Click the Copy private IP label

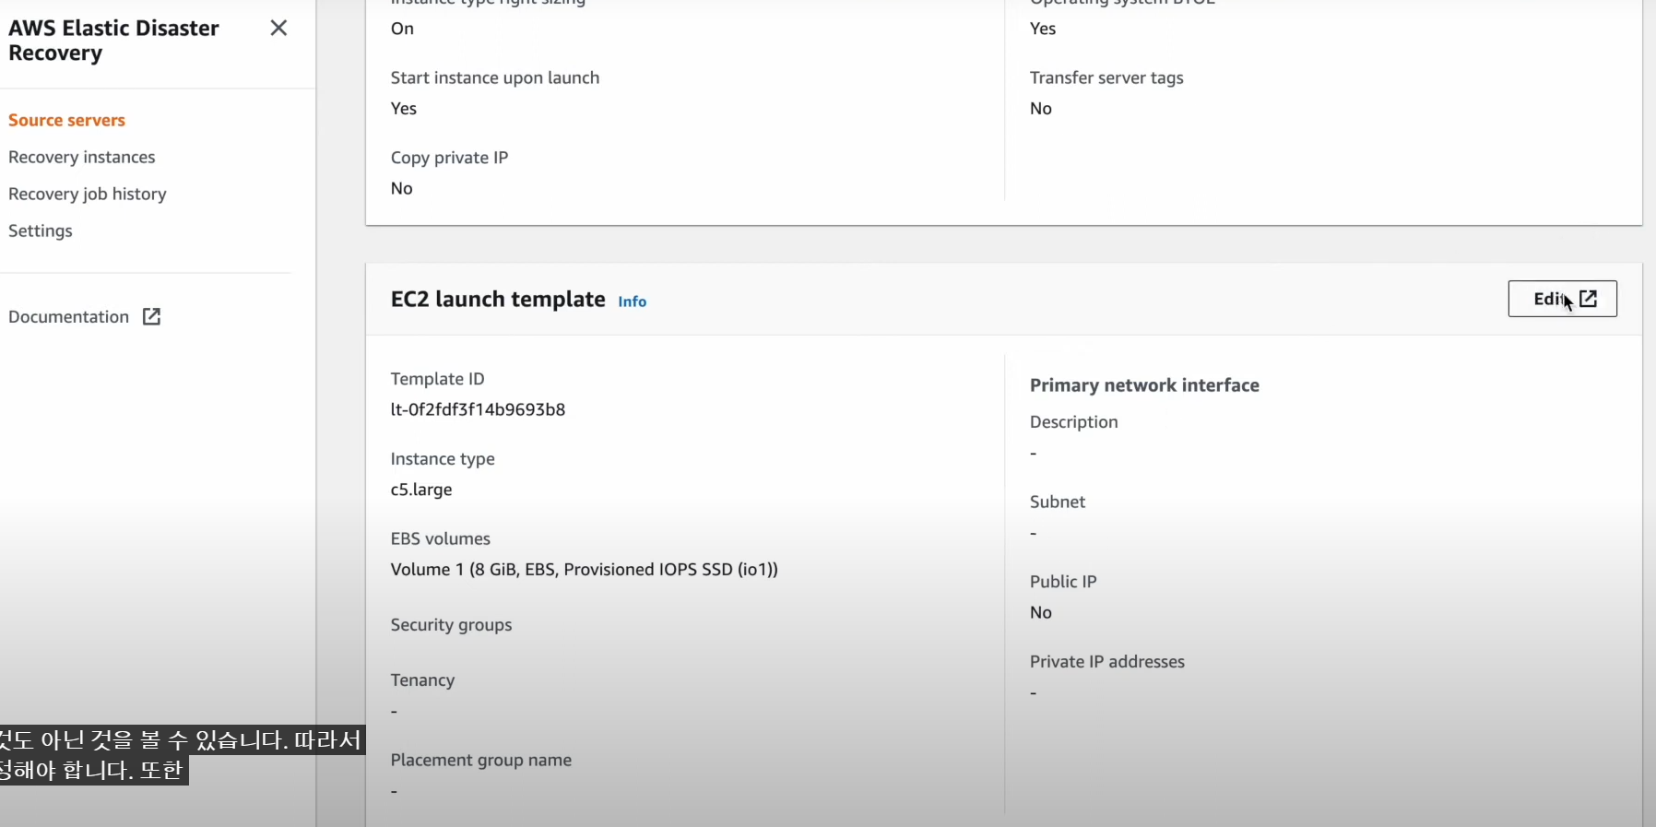coord(449,158)
